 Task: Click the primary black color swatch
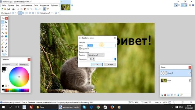[4, 68]
